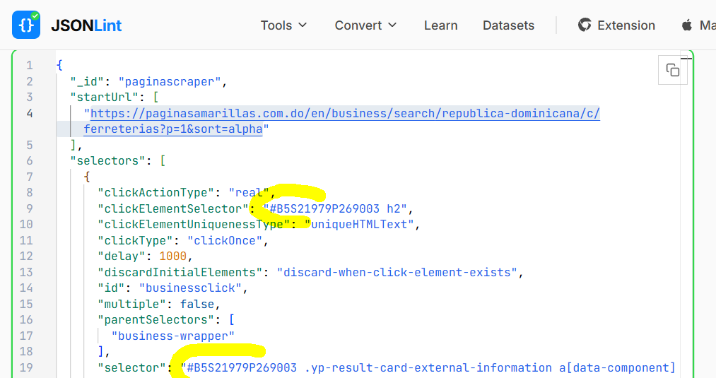716x378 pixels.
Task: Click the "paginascraper" string value
Action: click(x=170, y=81)
